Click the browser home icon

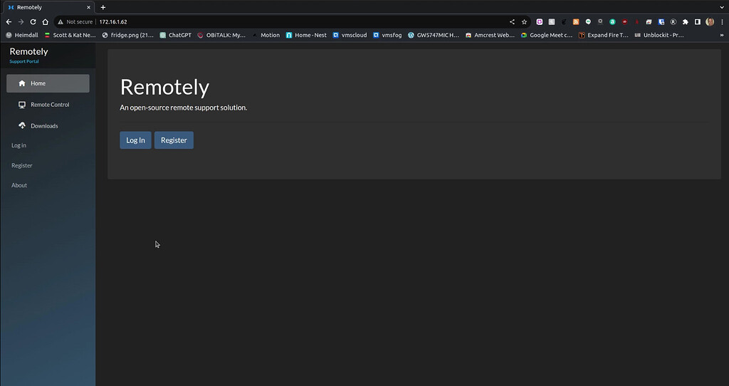(45, 22)
